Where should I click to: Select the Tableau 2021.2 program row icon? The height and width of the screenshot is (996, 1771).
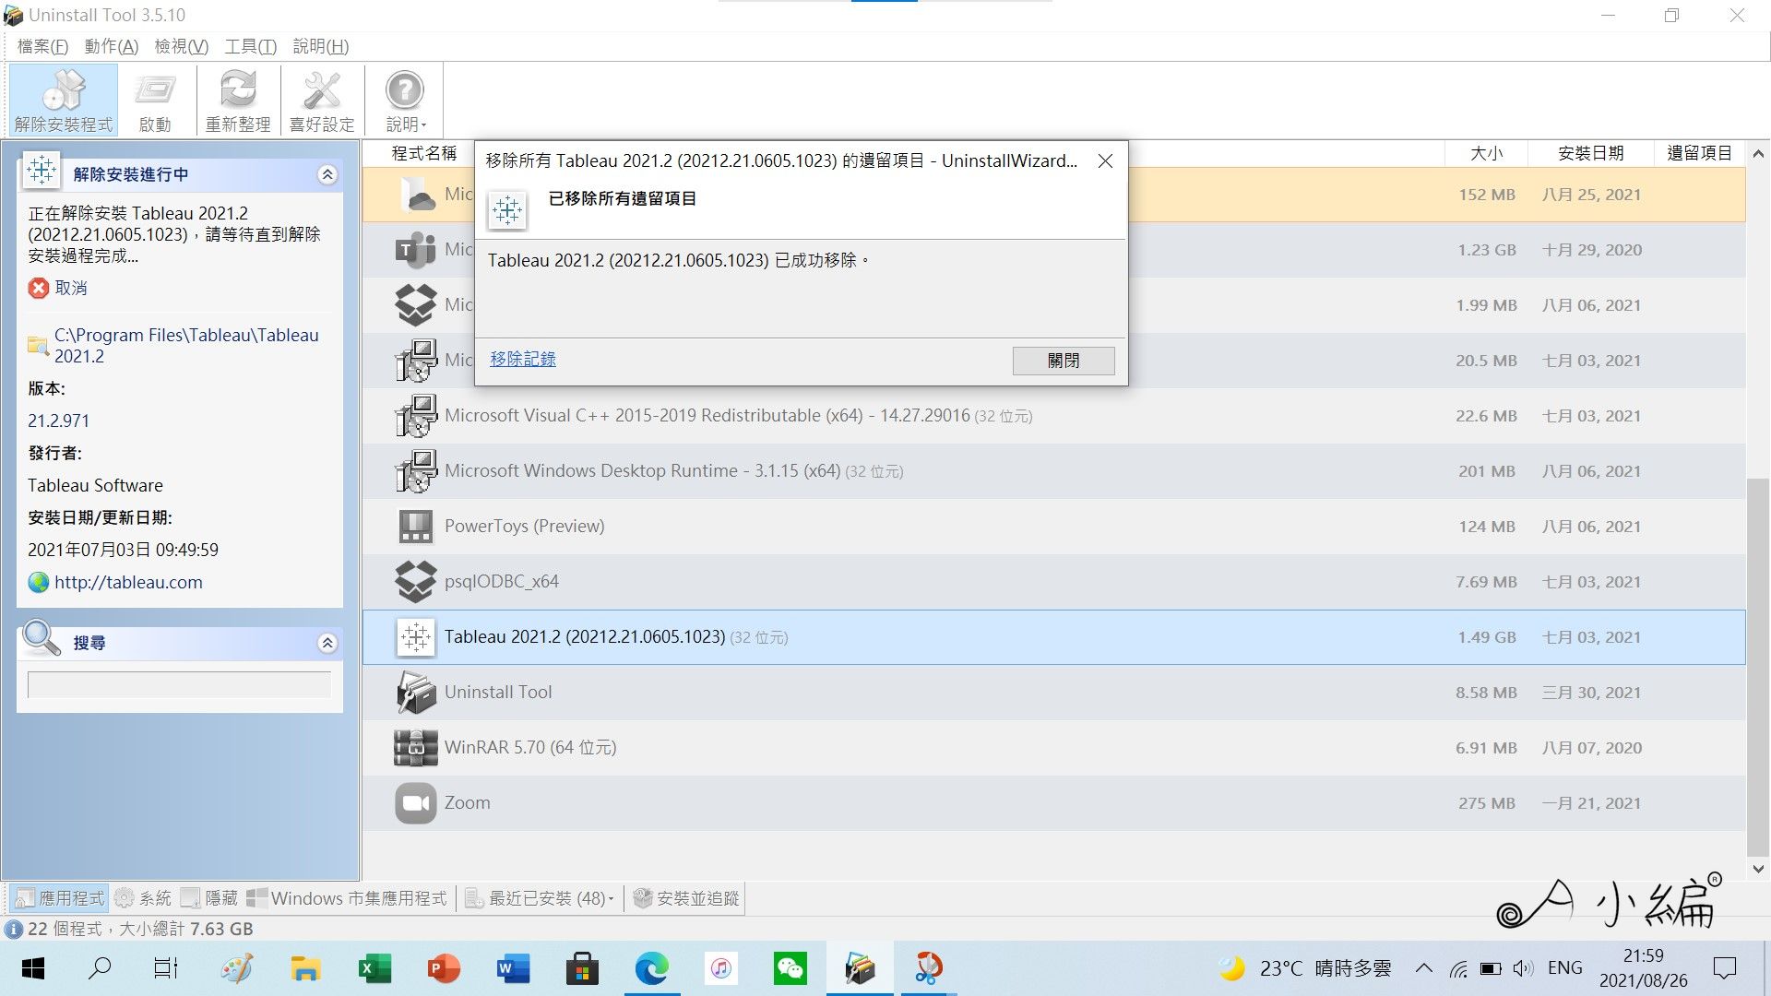click(415, 637)
